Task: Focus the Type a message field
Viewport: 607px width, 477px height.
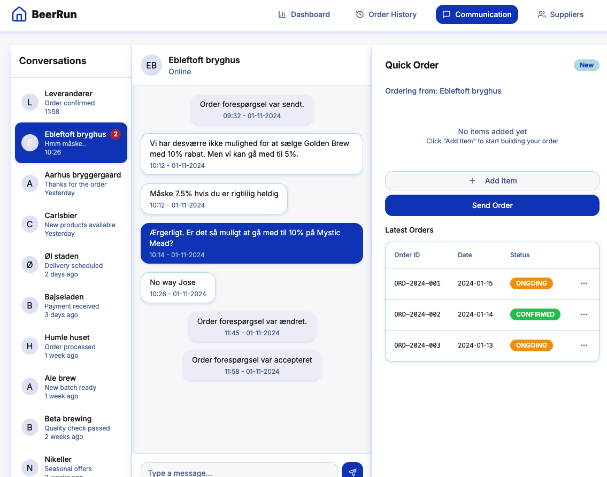Action: 239,471
